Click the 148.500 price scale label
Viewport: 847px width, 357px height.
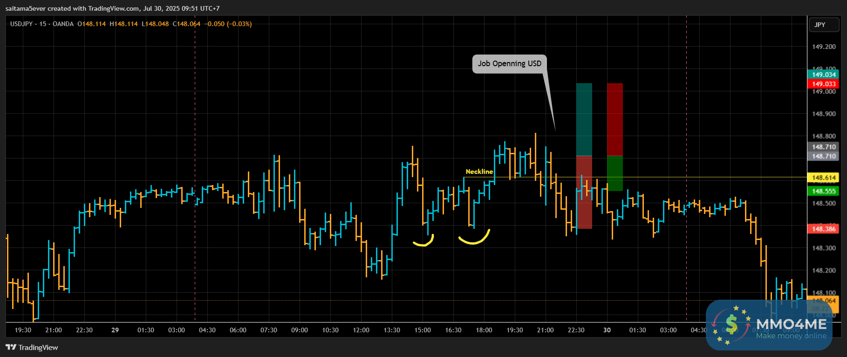click(x=824, y=203)
